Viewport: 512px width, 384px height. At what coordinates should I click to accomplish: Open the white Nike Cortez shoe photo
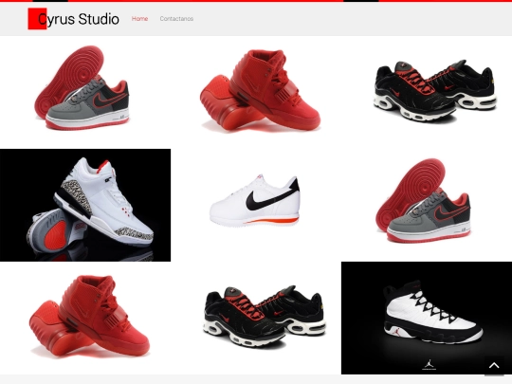click(x=256, y=205)
